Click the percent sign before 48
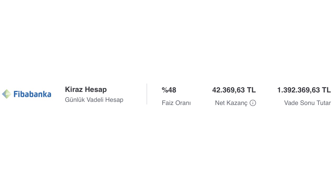The height and width of the screenshot is (188, 335). [165, 90]
